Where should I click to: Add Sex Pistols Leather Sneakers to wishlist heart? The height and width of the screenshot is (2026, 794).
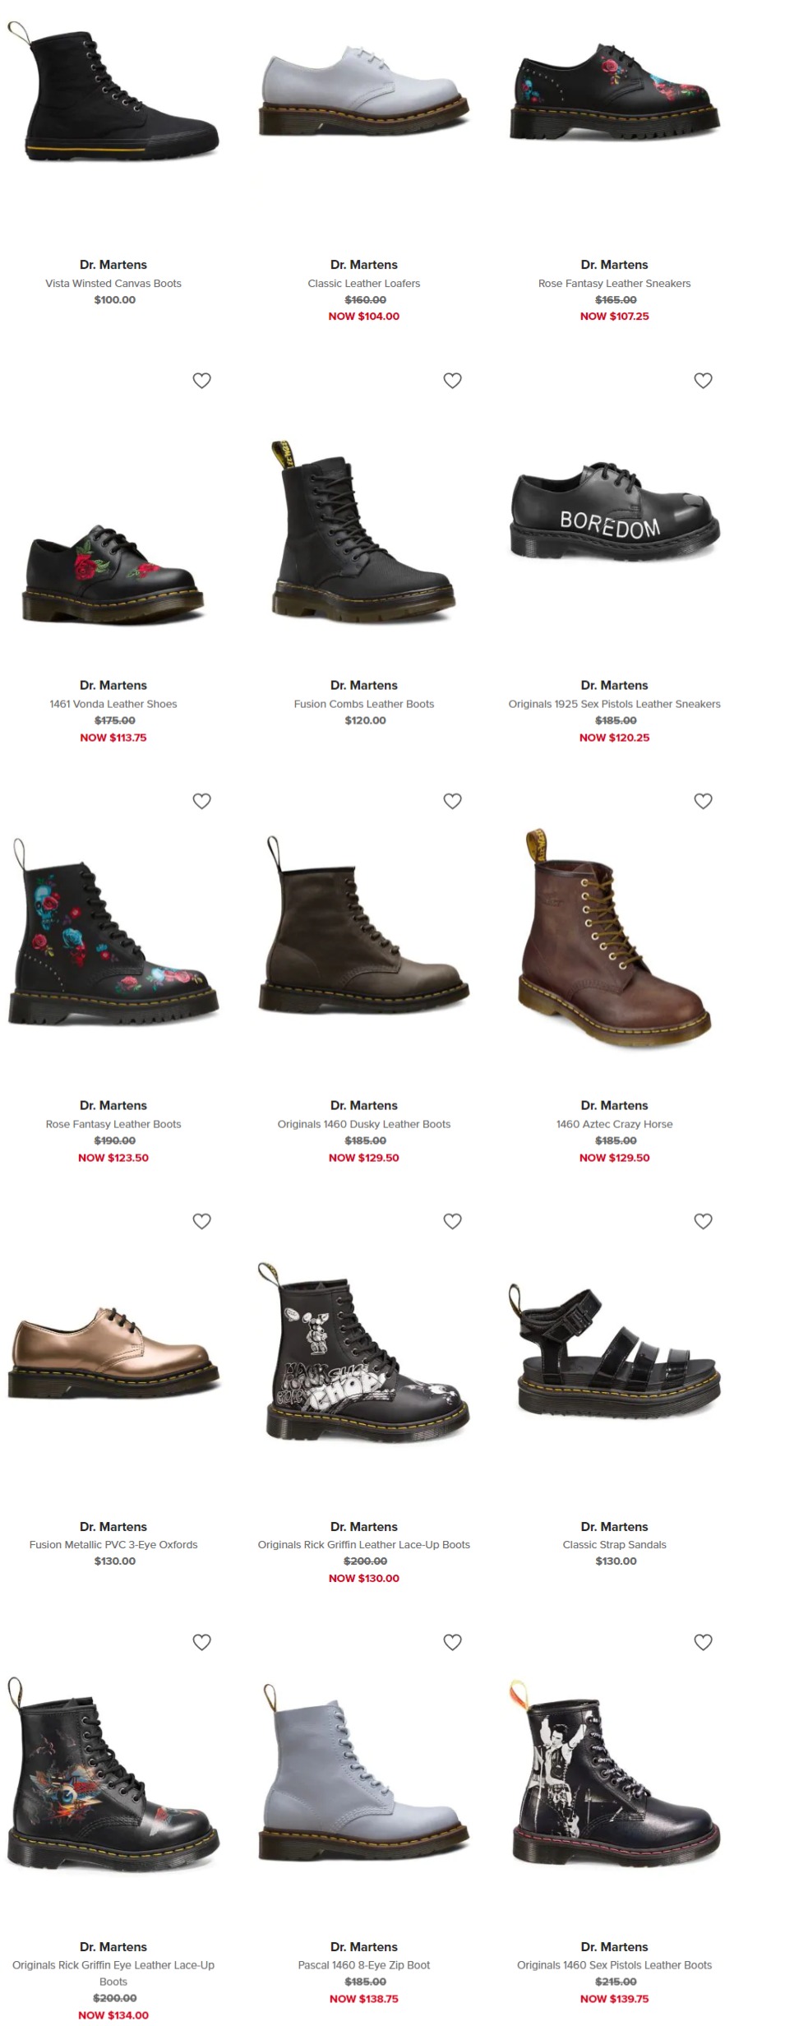(x=703, y=381)
